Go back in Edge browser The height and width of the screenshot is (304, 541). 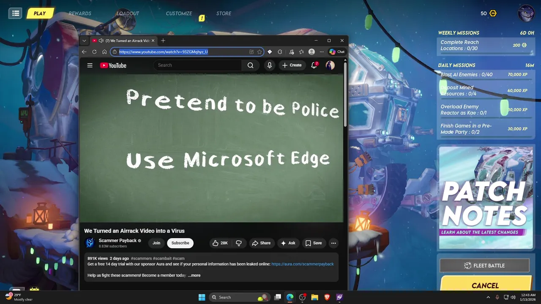point(84,52)
